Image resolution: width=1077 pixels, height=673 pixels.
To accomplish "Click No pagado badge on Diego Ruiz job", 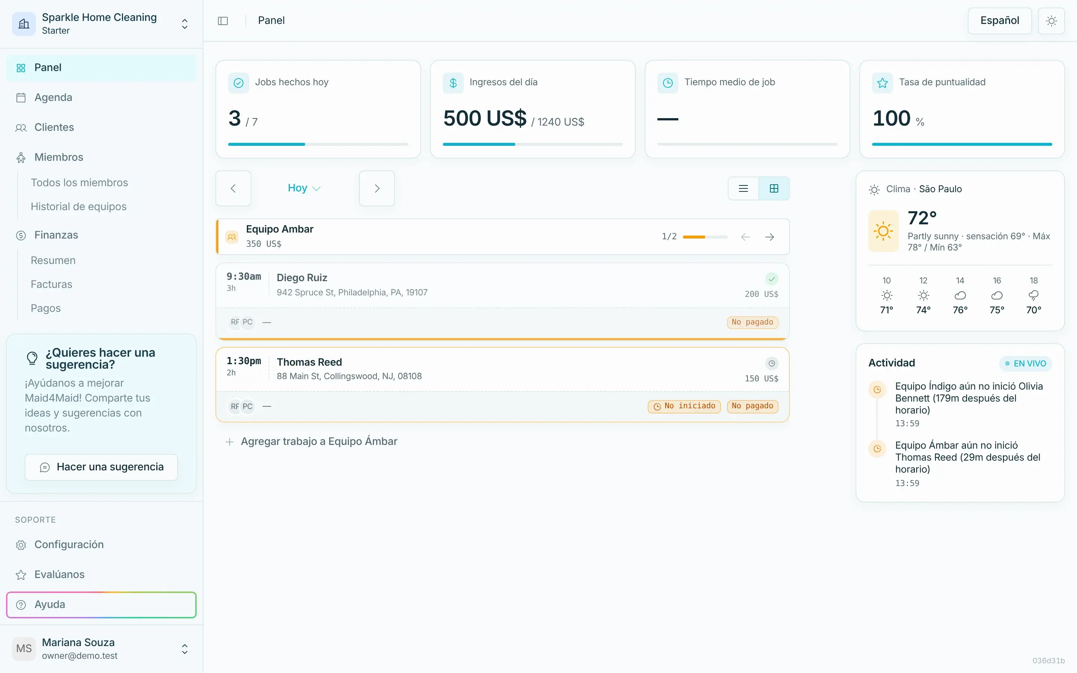I will click(x=752, y=322).
